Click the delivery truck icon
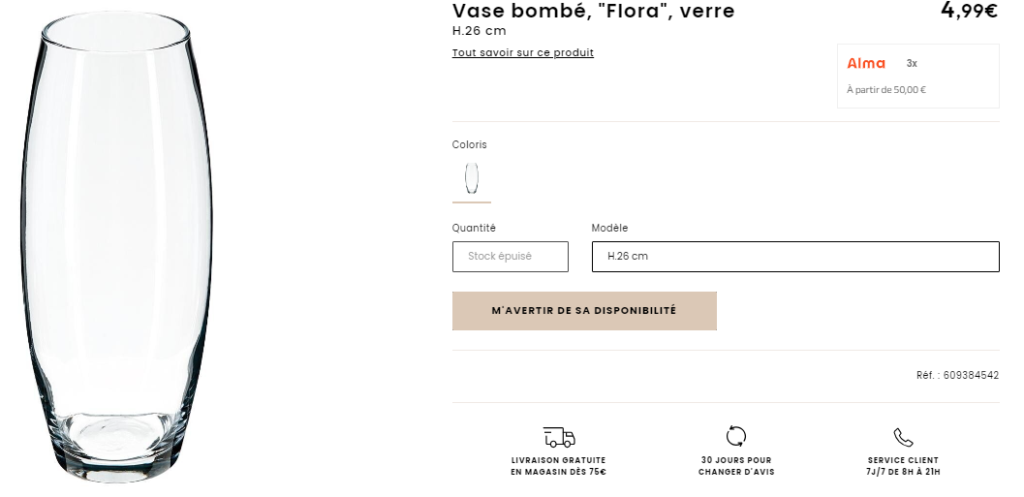This screenshot has width=1024, height=497. click(559, 437)
